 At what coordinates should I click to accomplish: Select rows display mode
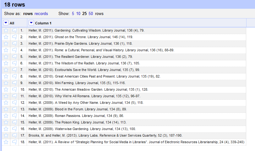coord(28,13)
